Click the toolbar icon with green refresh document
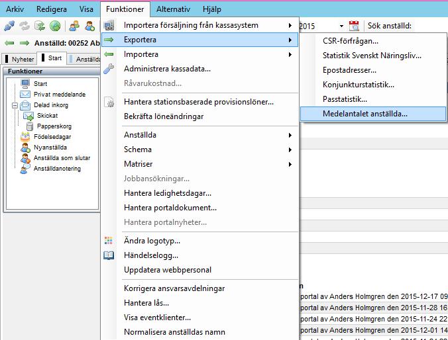Image resolution: width=448 pixels, height=340 pixels. pos(39,26)
